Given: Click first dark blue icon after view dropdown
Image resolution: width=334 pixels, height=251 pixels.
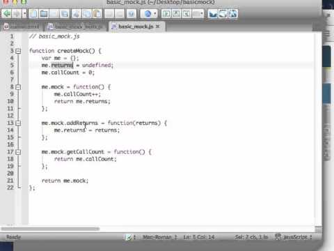Looking at the screenshot, I should point(212,14).
